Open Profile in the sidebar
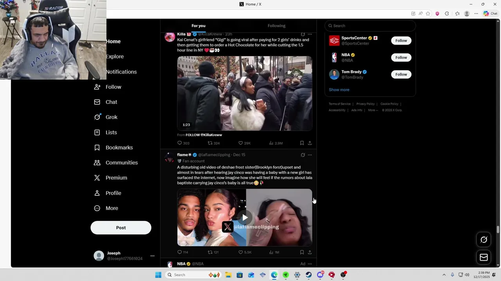The width and height of the screenshot is (501, 281). (x=108, y=193)
